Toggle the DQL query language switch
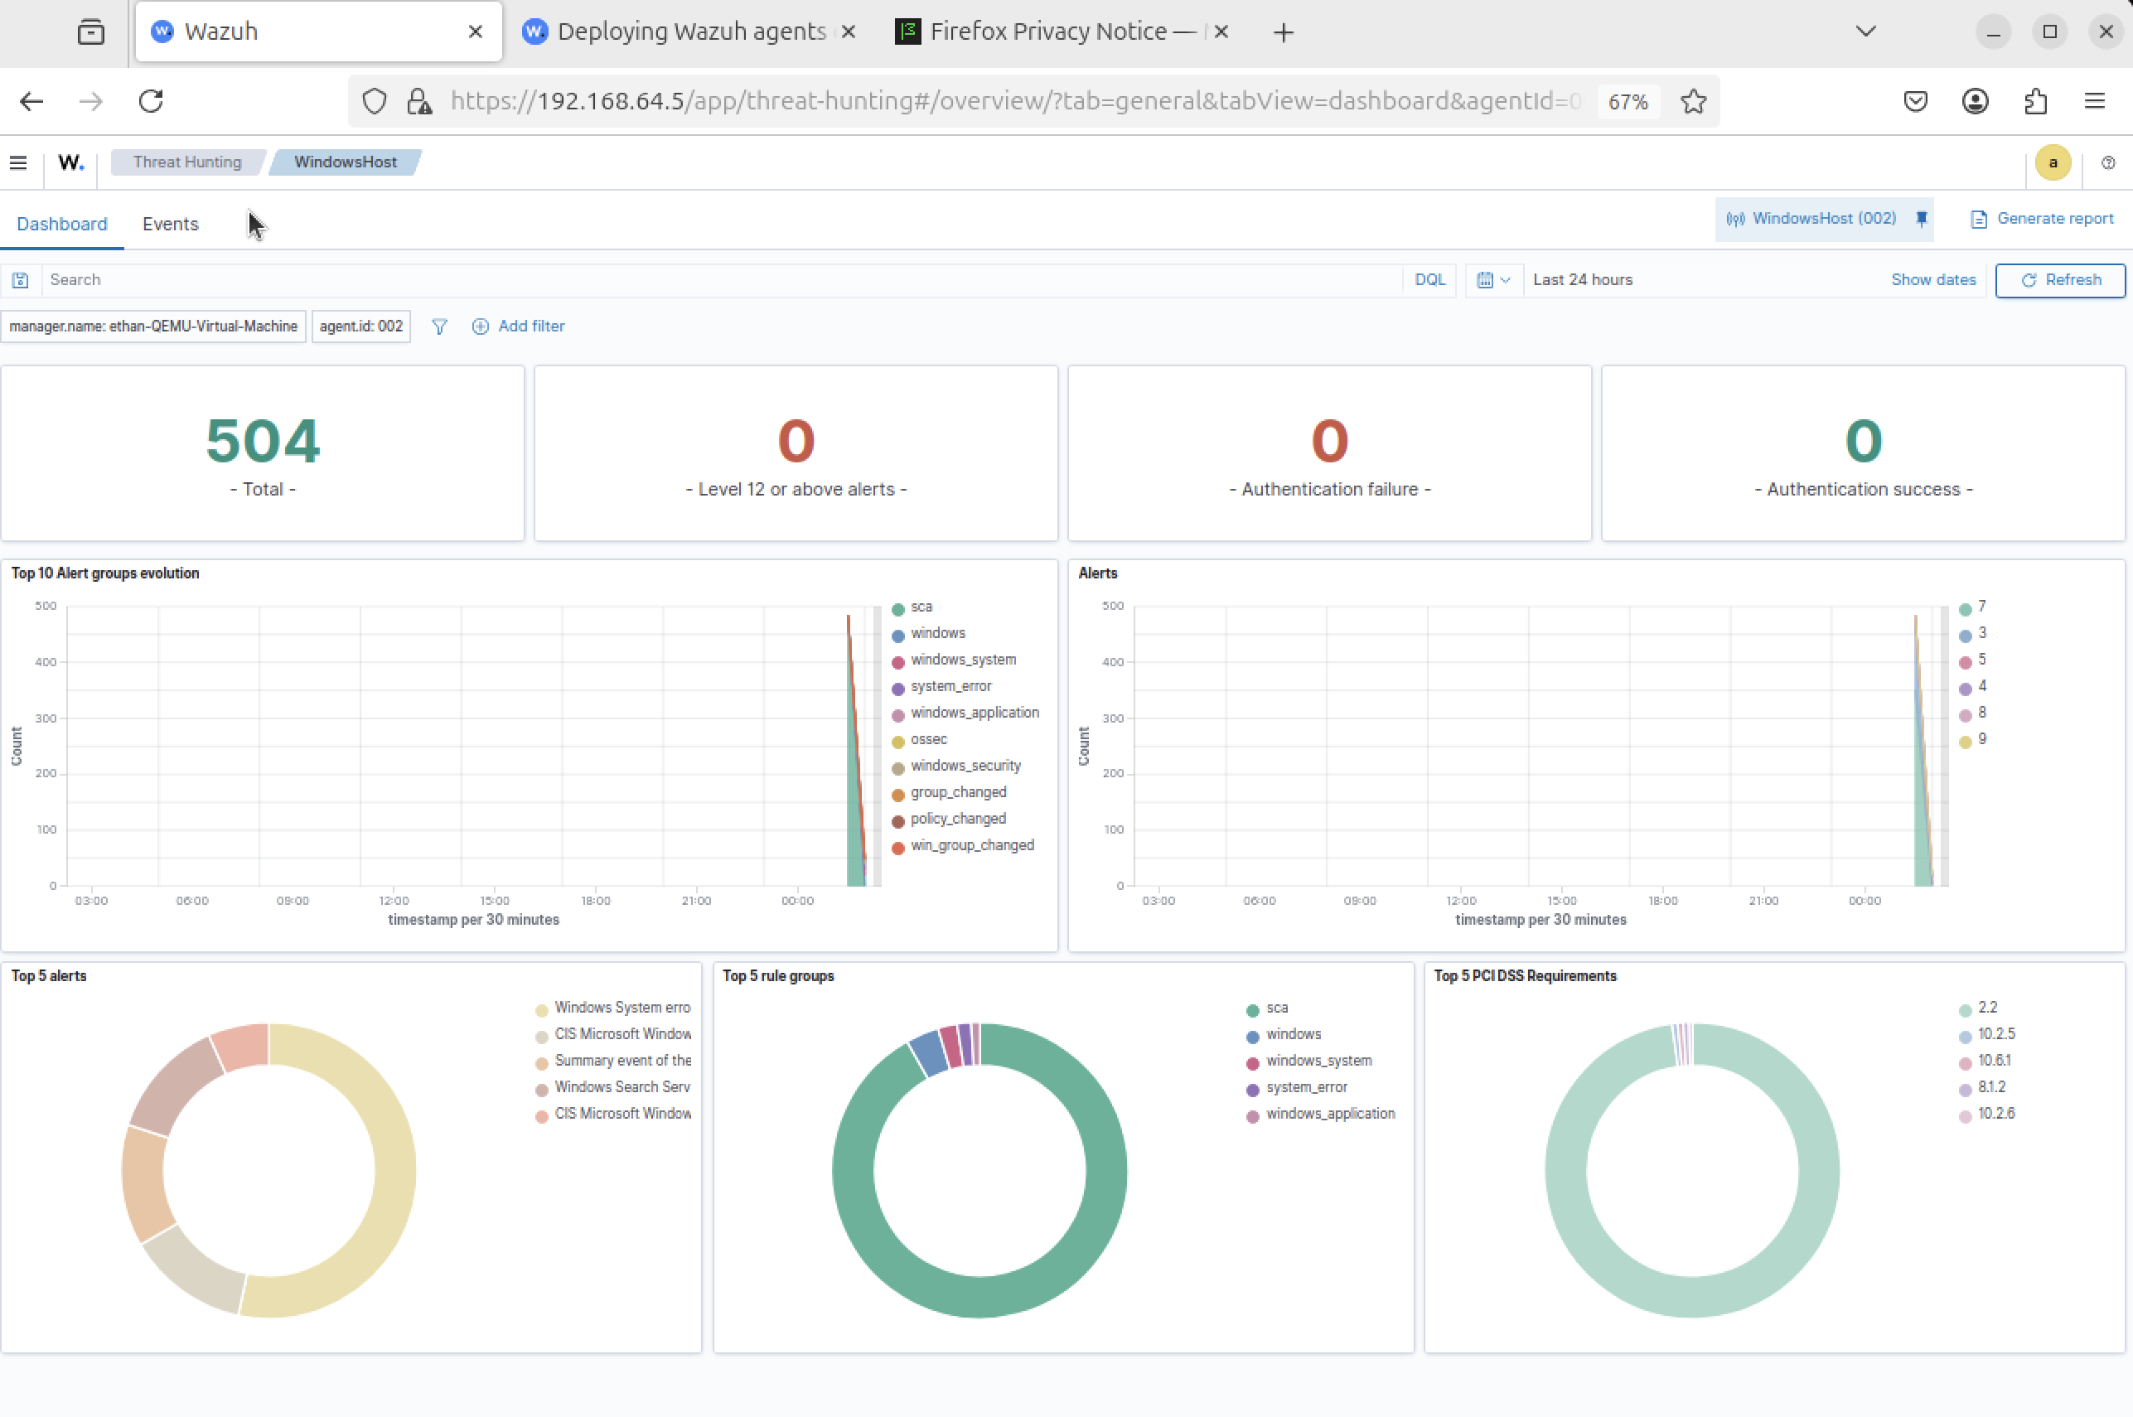 [1429, 280]
